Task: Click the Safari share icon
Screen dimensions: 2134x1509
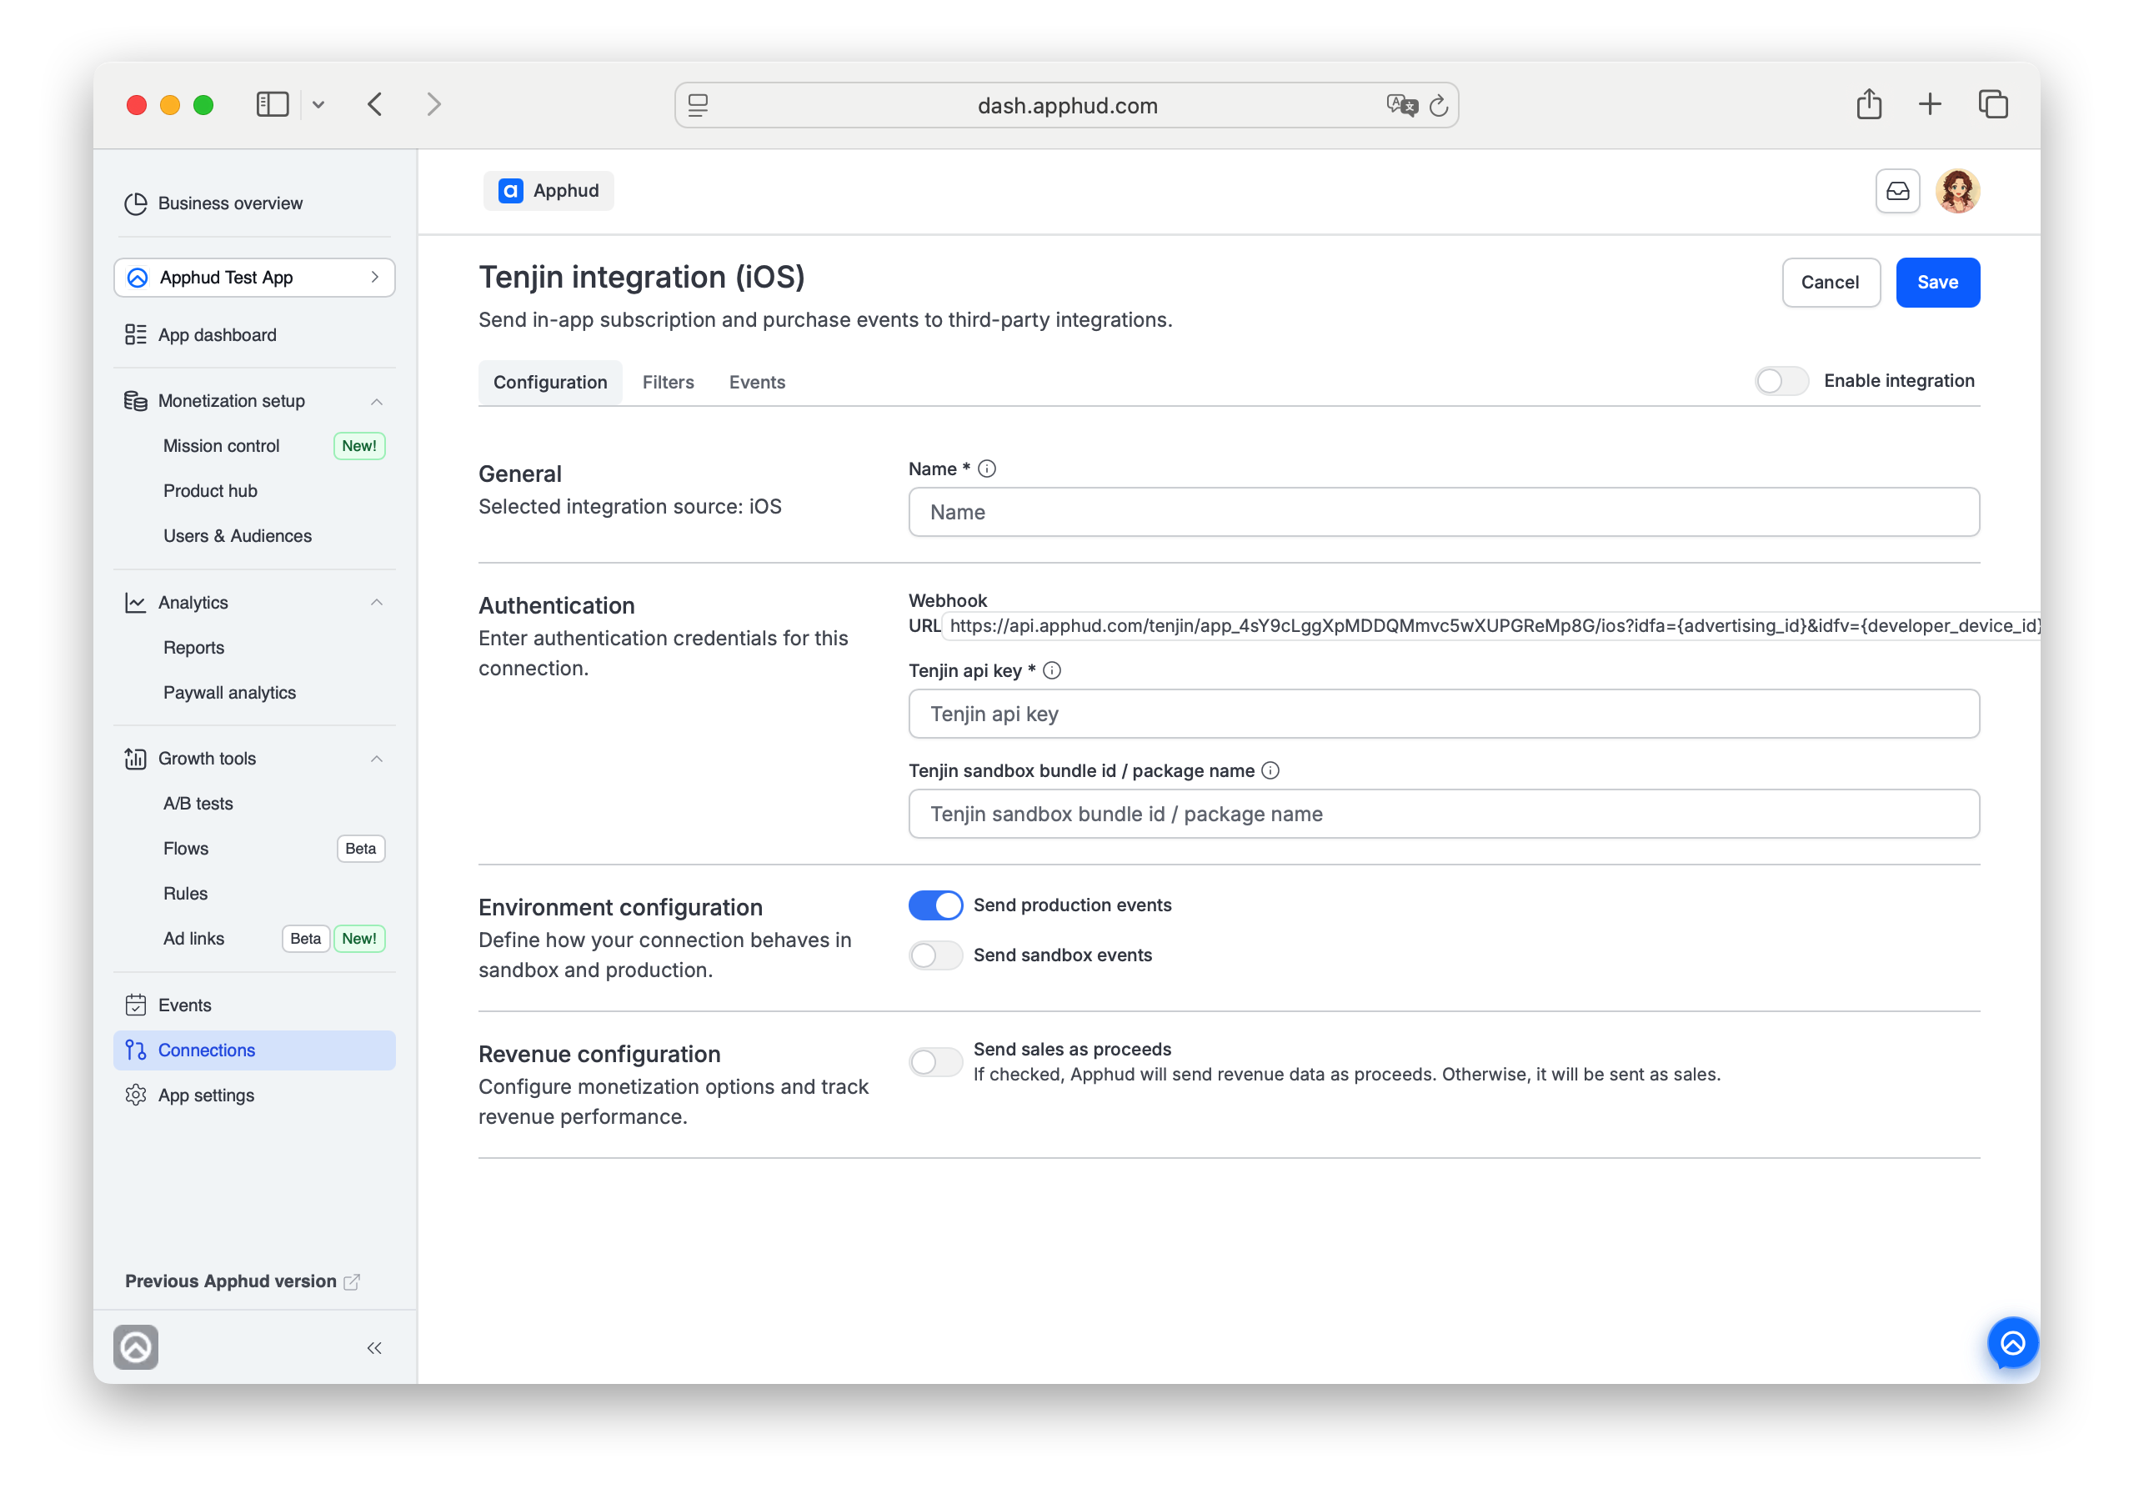Action: coord(1868,104)
